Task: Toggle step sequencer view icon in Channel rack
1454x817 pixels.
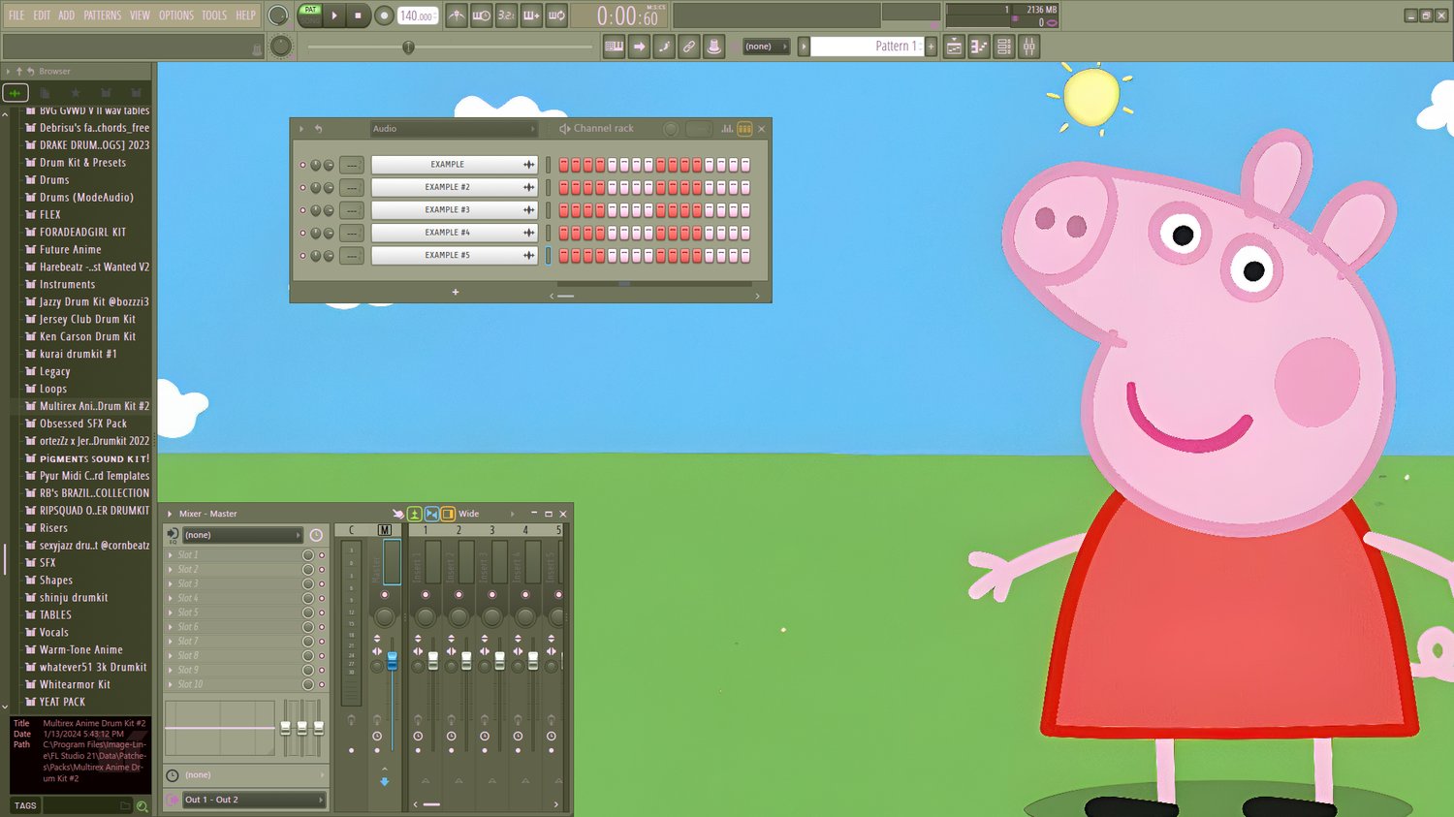Action: coord(744,129)
